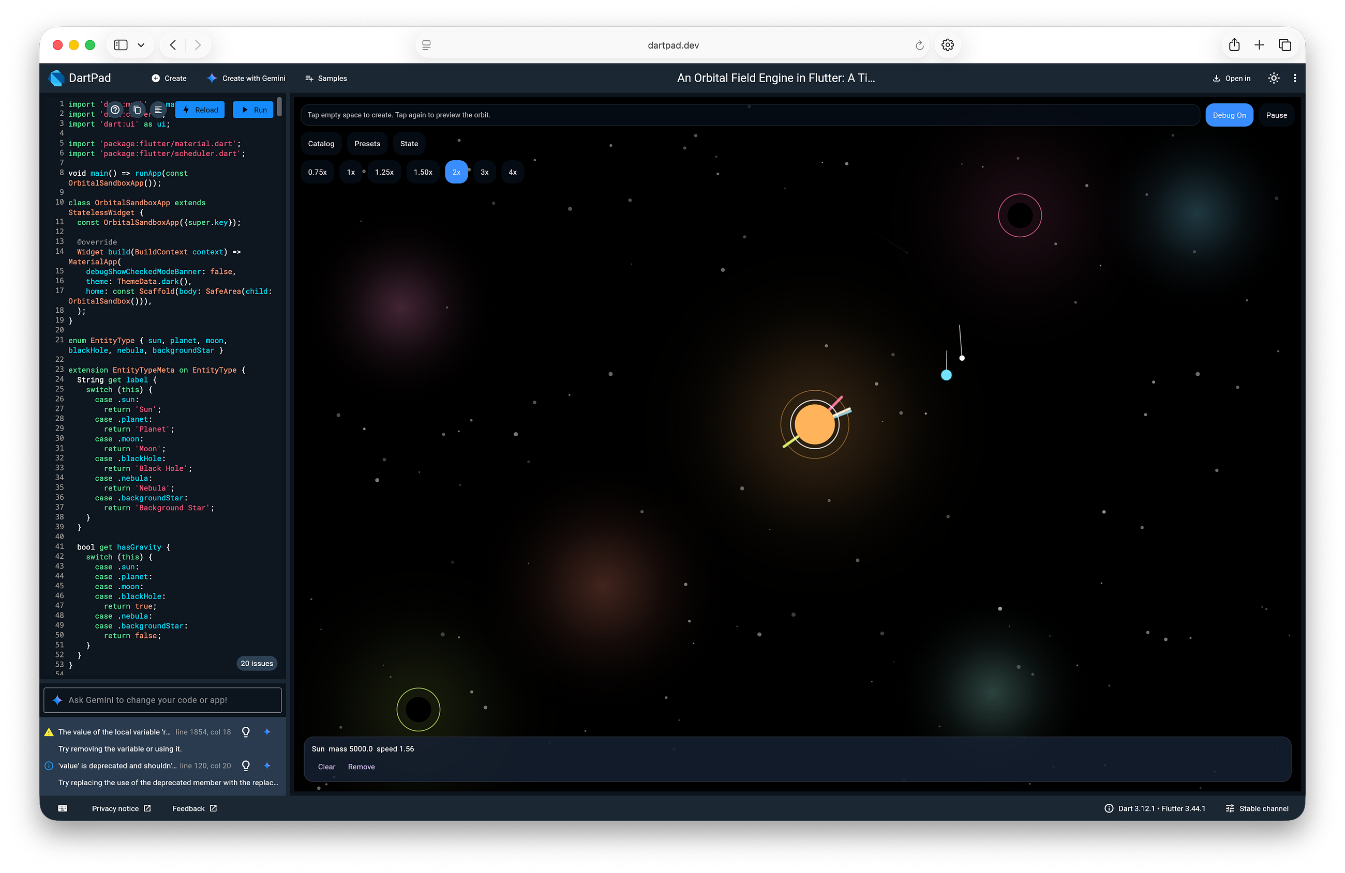Viewport: 1345px width, 873px height.
Task: Select 2x speed
Action: pos(456,172)
